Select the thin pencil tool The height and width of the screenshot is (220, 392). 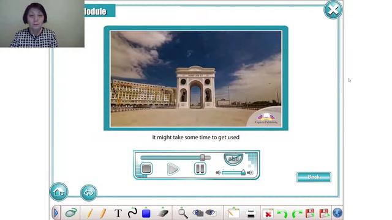coord(90,213)
